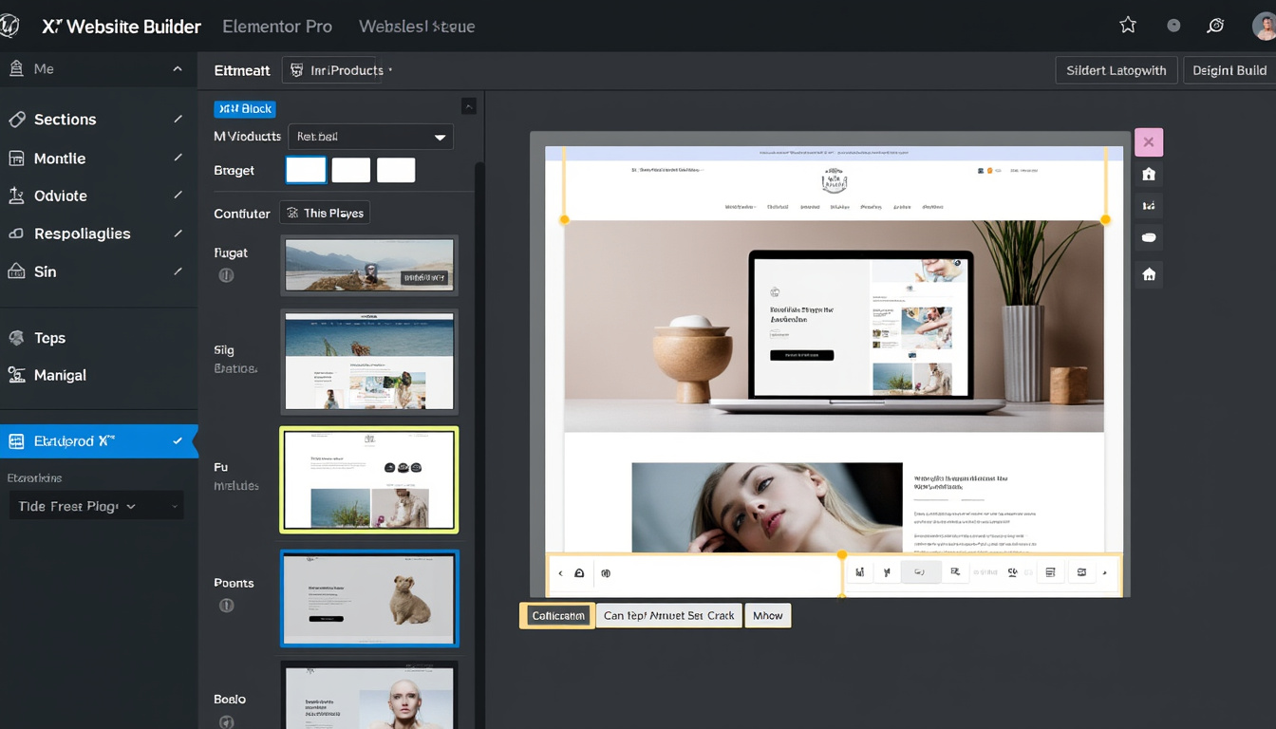Open the InriProducts menu at the top
Viewport: 1276px width, 729px height.
click(x=338, y=69)
